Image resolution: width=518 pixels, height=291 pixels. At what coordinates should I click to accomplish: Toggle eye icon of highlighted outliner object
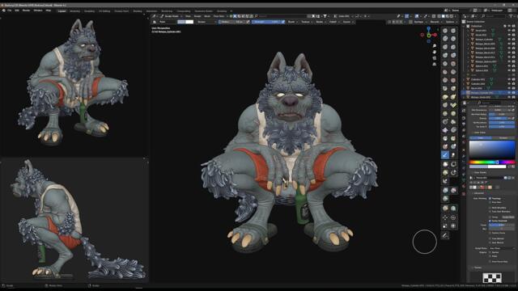click(x=509, y=93)
